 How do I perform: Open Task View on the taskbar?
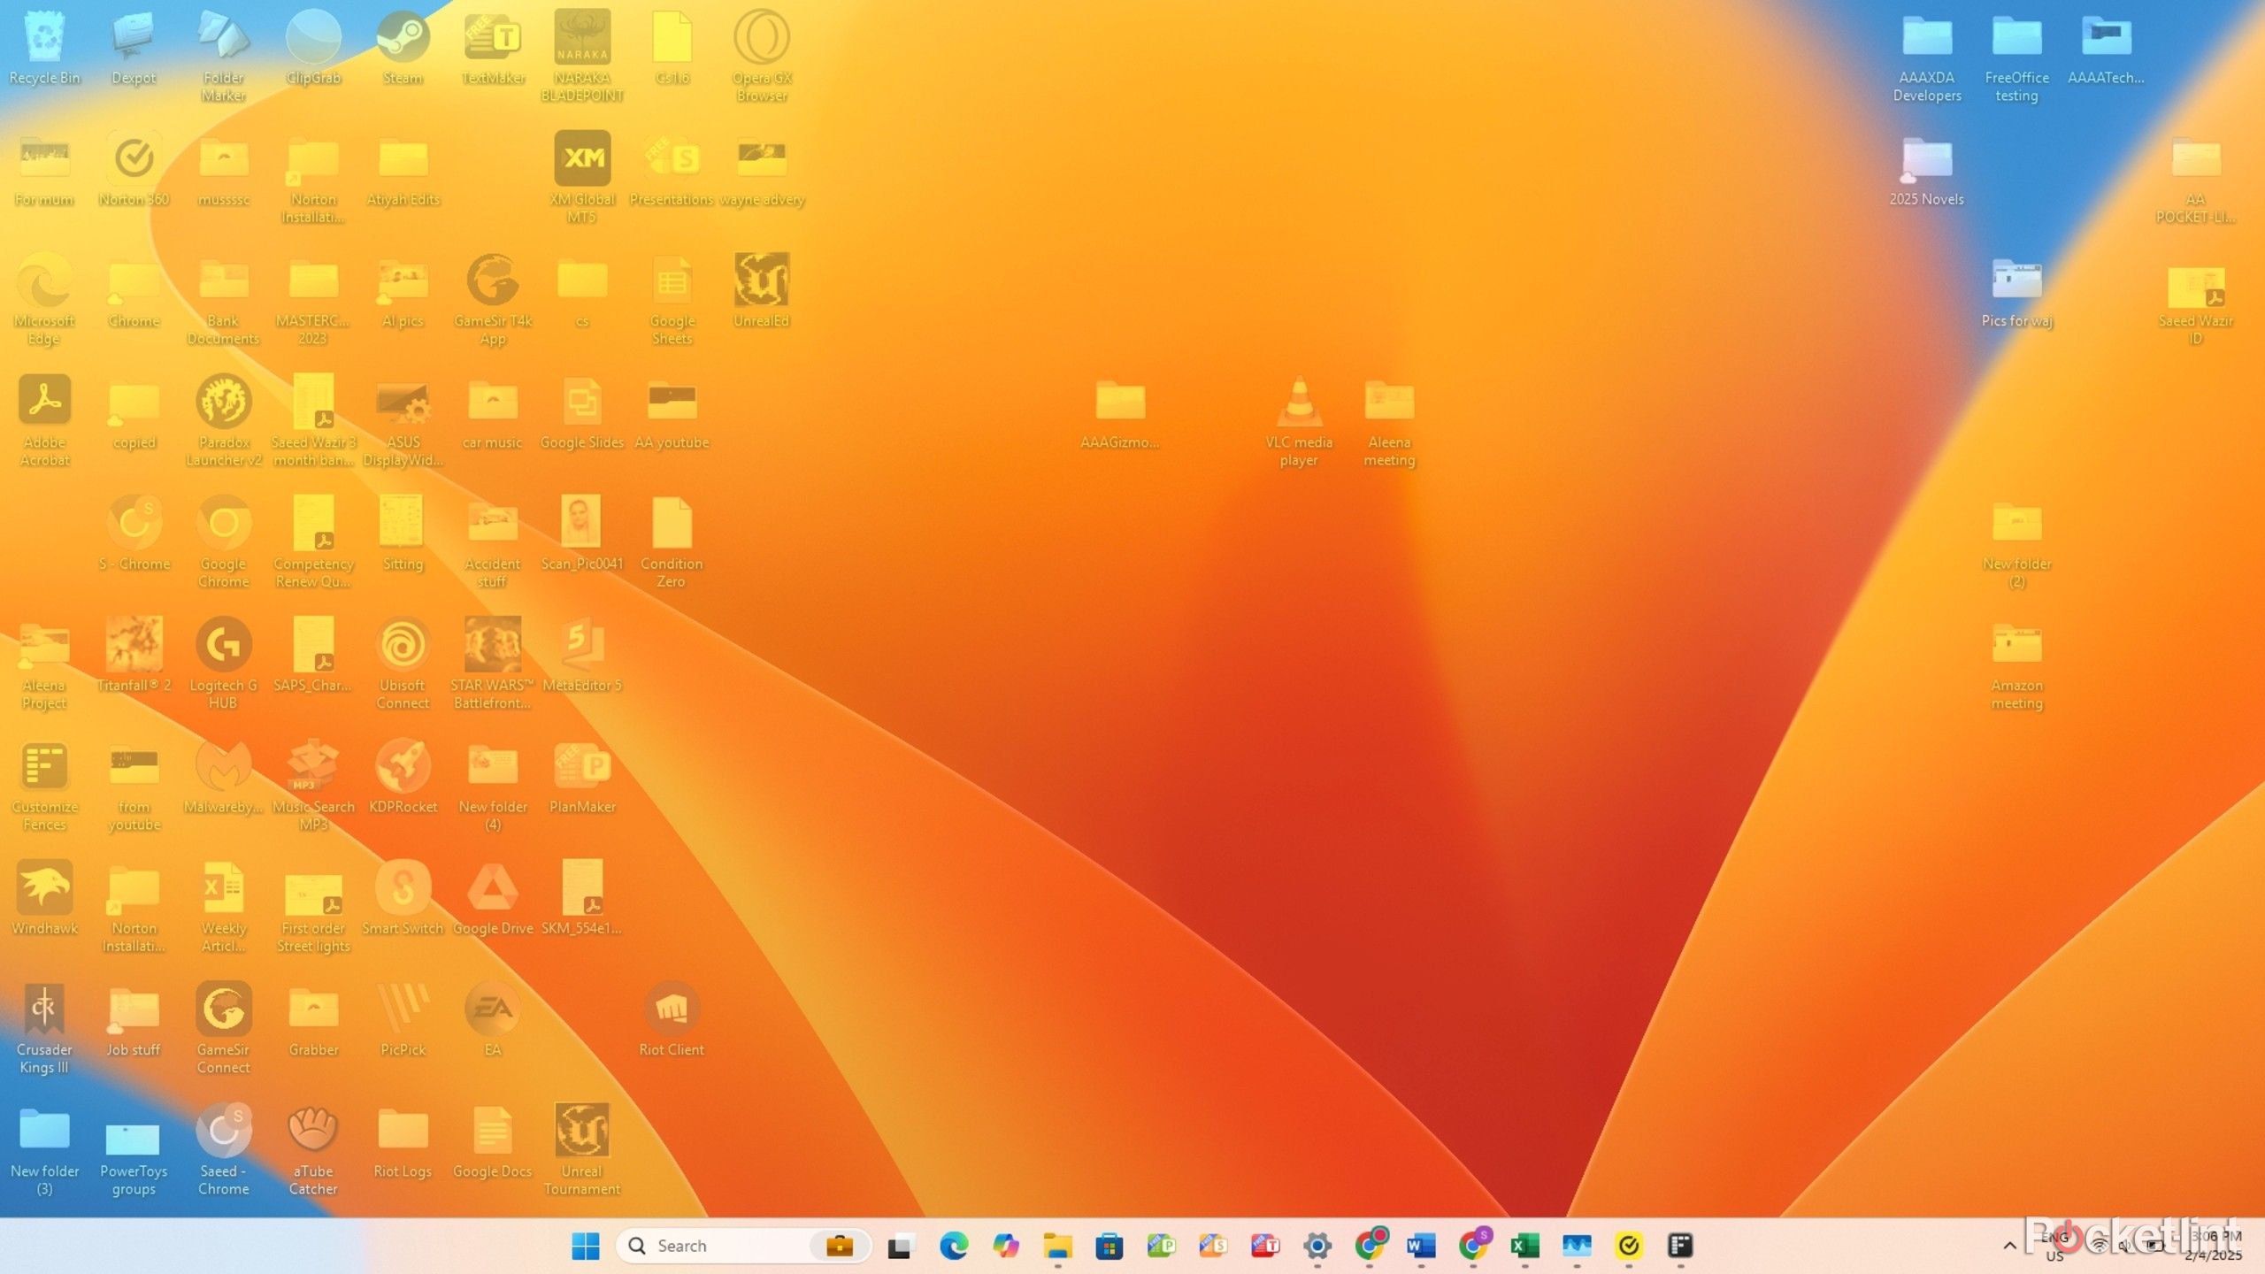point(901,1246)
